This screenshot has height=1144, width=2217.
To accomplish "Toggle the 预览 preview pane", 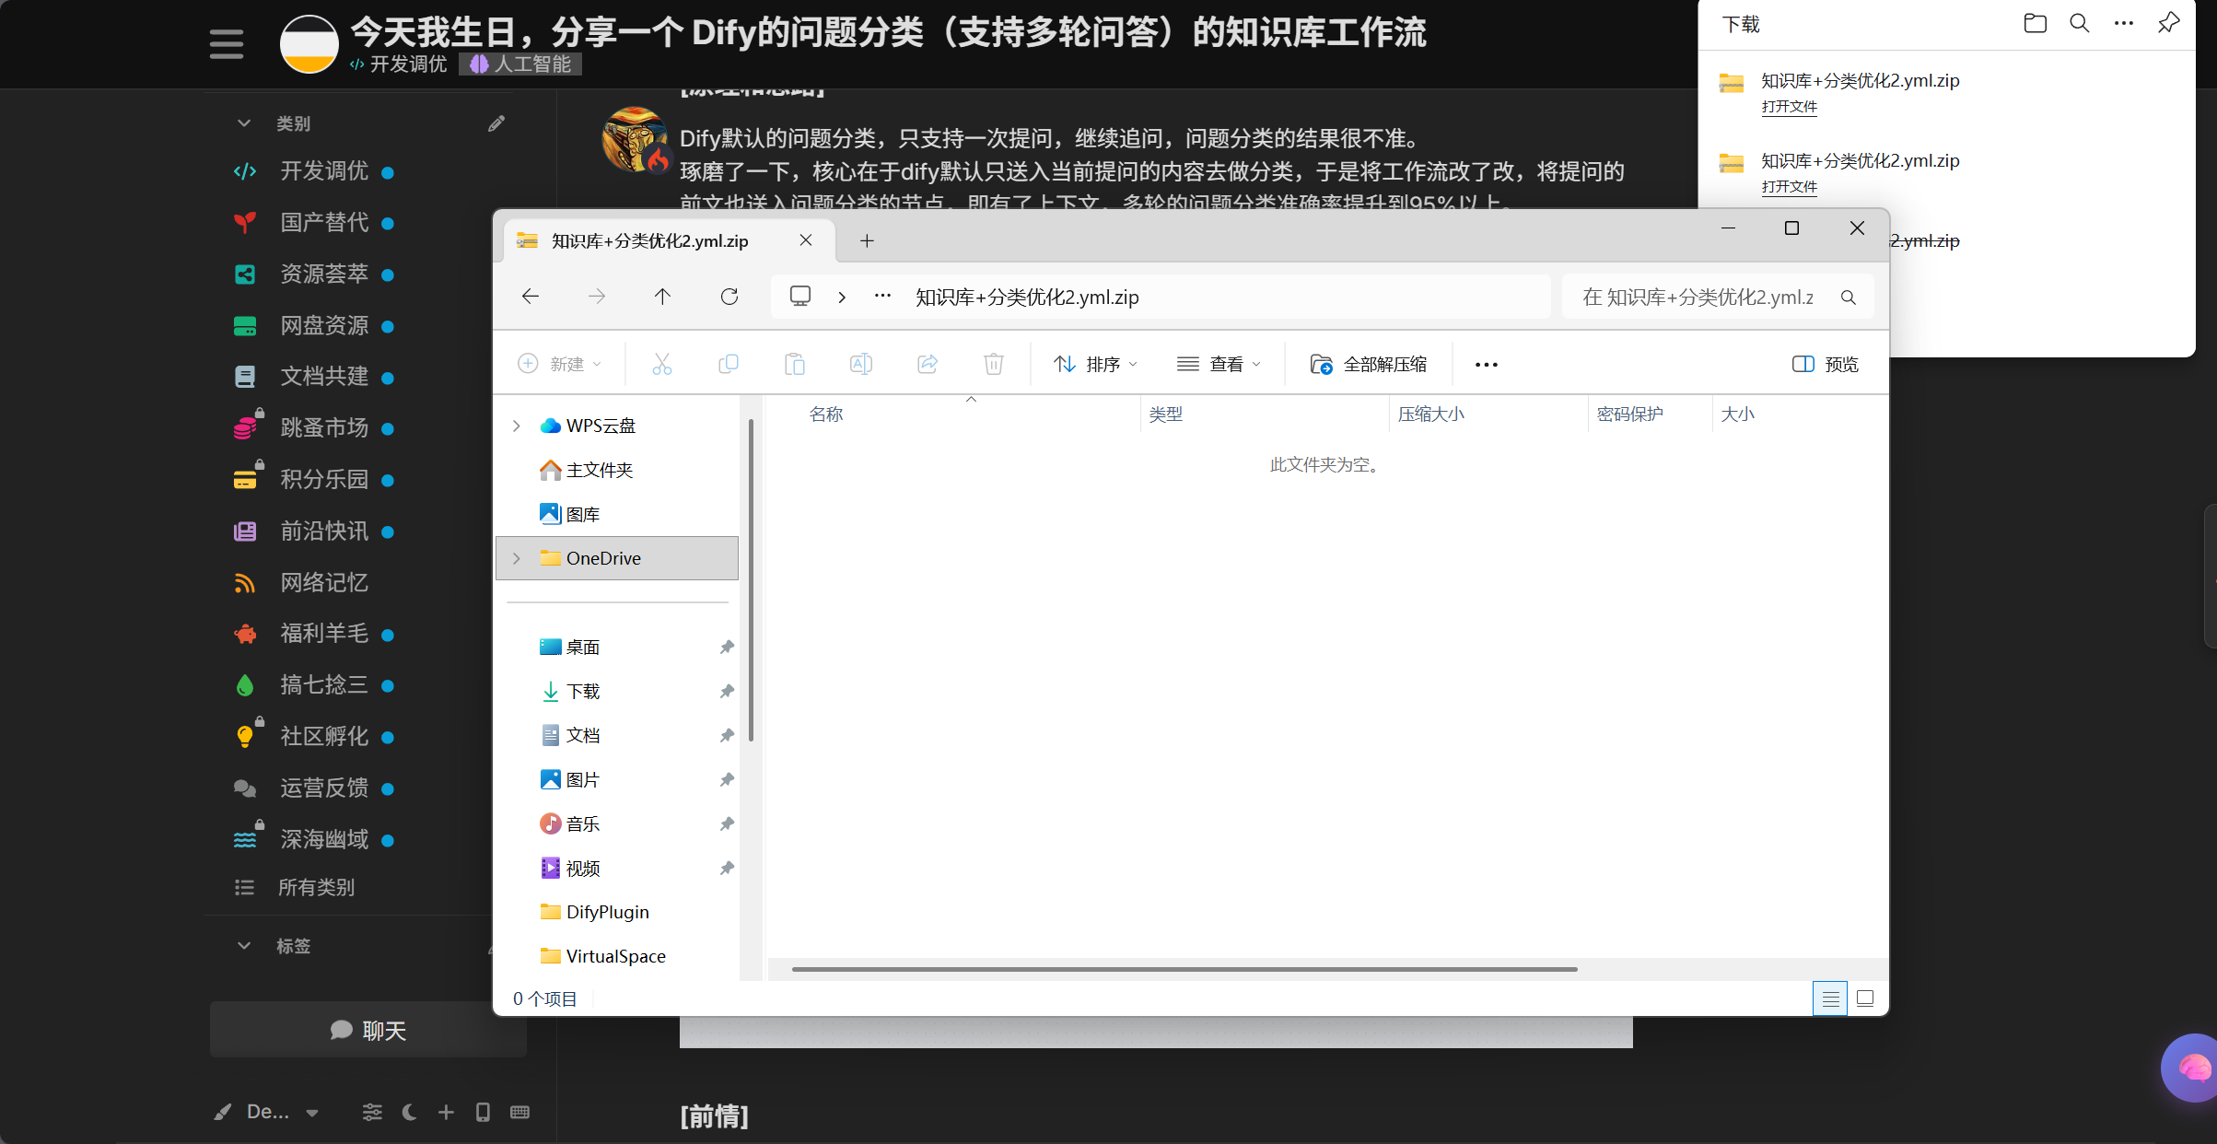I will [1825, 365].
